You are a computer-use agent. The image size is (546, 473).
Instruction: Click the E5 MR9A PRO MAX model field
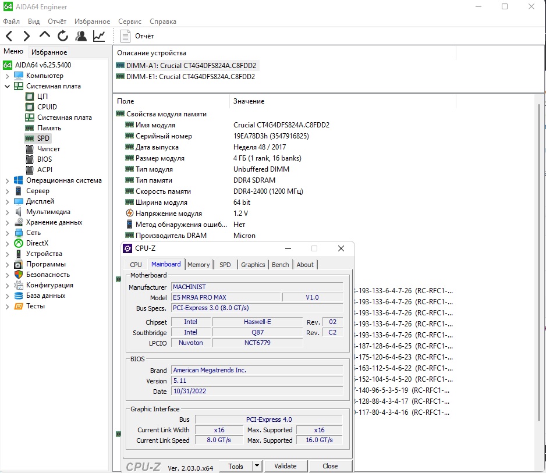(226, 297)
